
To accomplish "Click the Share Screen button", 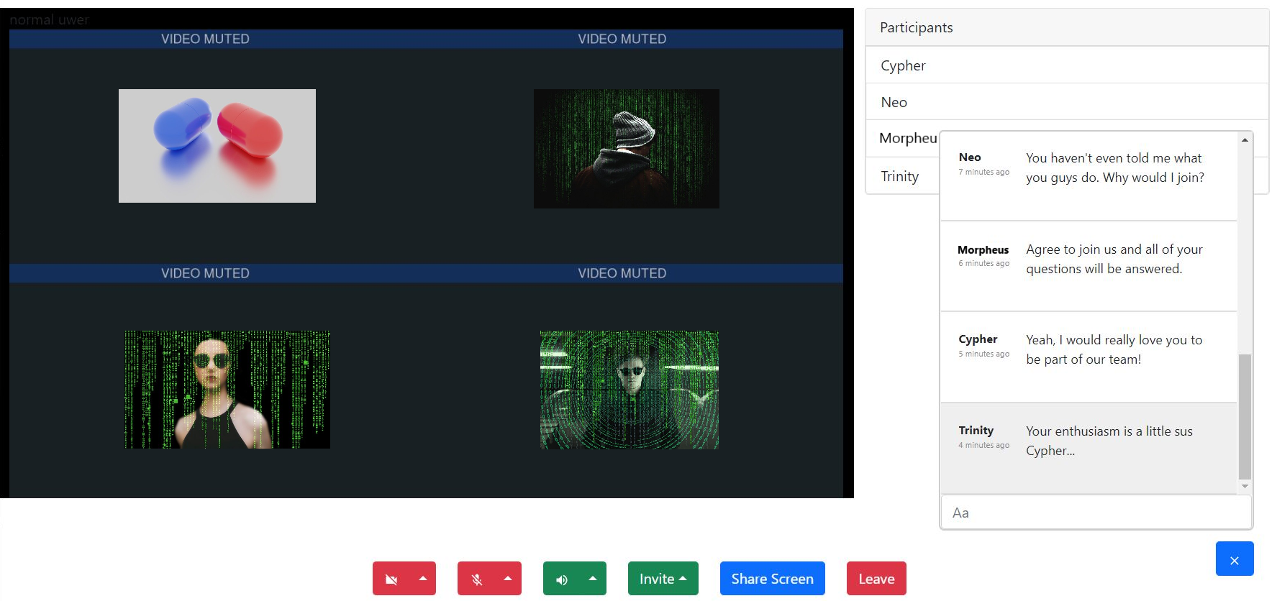I will 773,579.
